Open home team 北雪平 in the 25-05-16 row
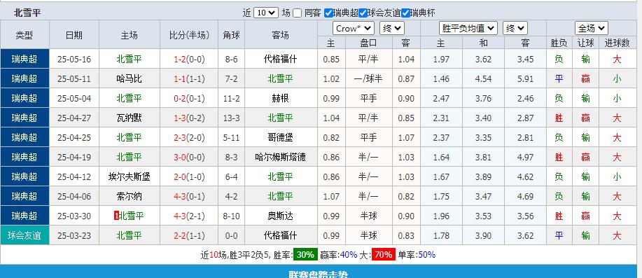Image resolution: width=642 pixels, height=278 pixels. (129, 60)
